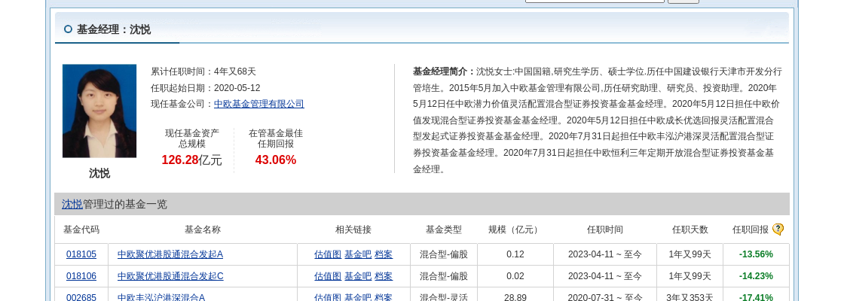Viewport: 844px width, 301px height.
Task: Open fund code 002685 link
Action: point(81,297)
